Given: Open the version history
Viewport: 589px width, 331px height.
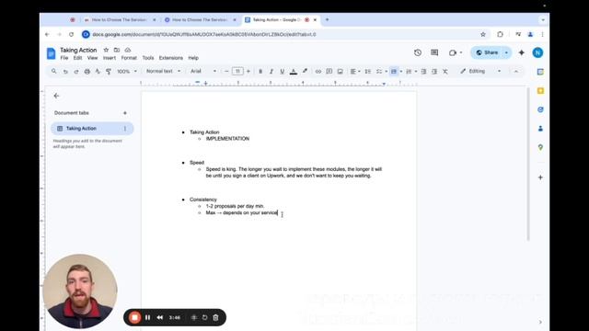Looking at the screenshot, I should (x=418, y=53).
